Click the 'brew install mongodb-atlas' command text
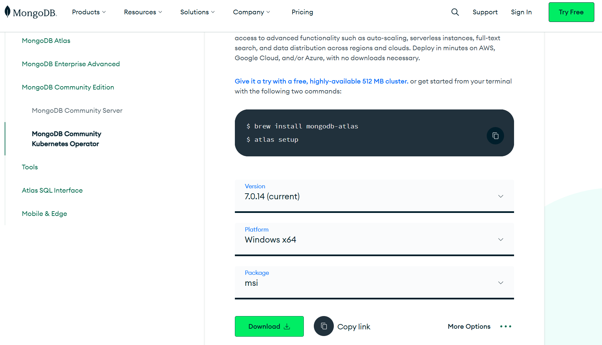602x345 pixels. pyautogui.click(x=306, y=126)
